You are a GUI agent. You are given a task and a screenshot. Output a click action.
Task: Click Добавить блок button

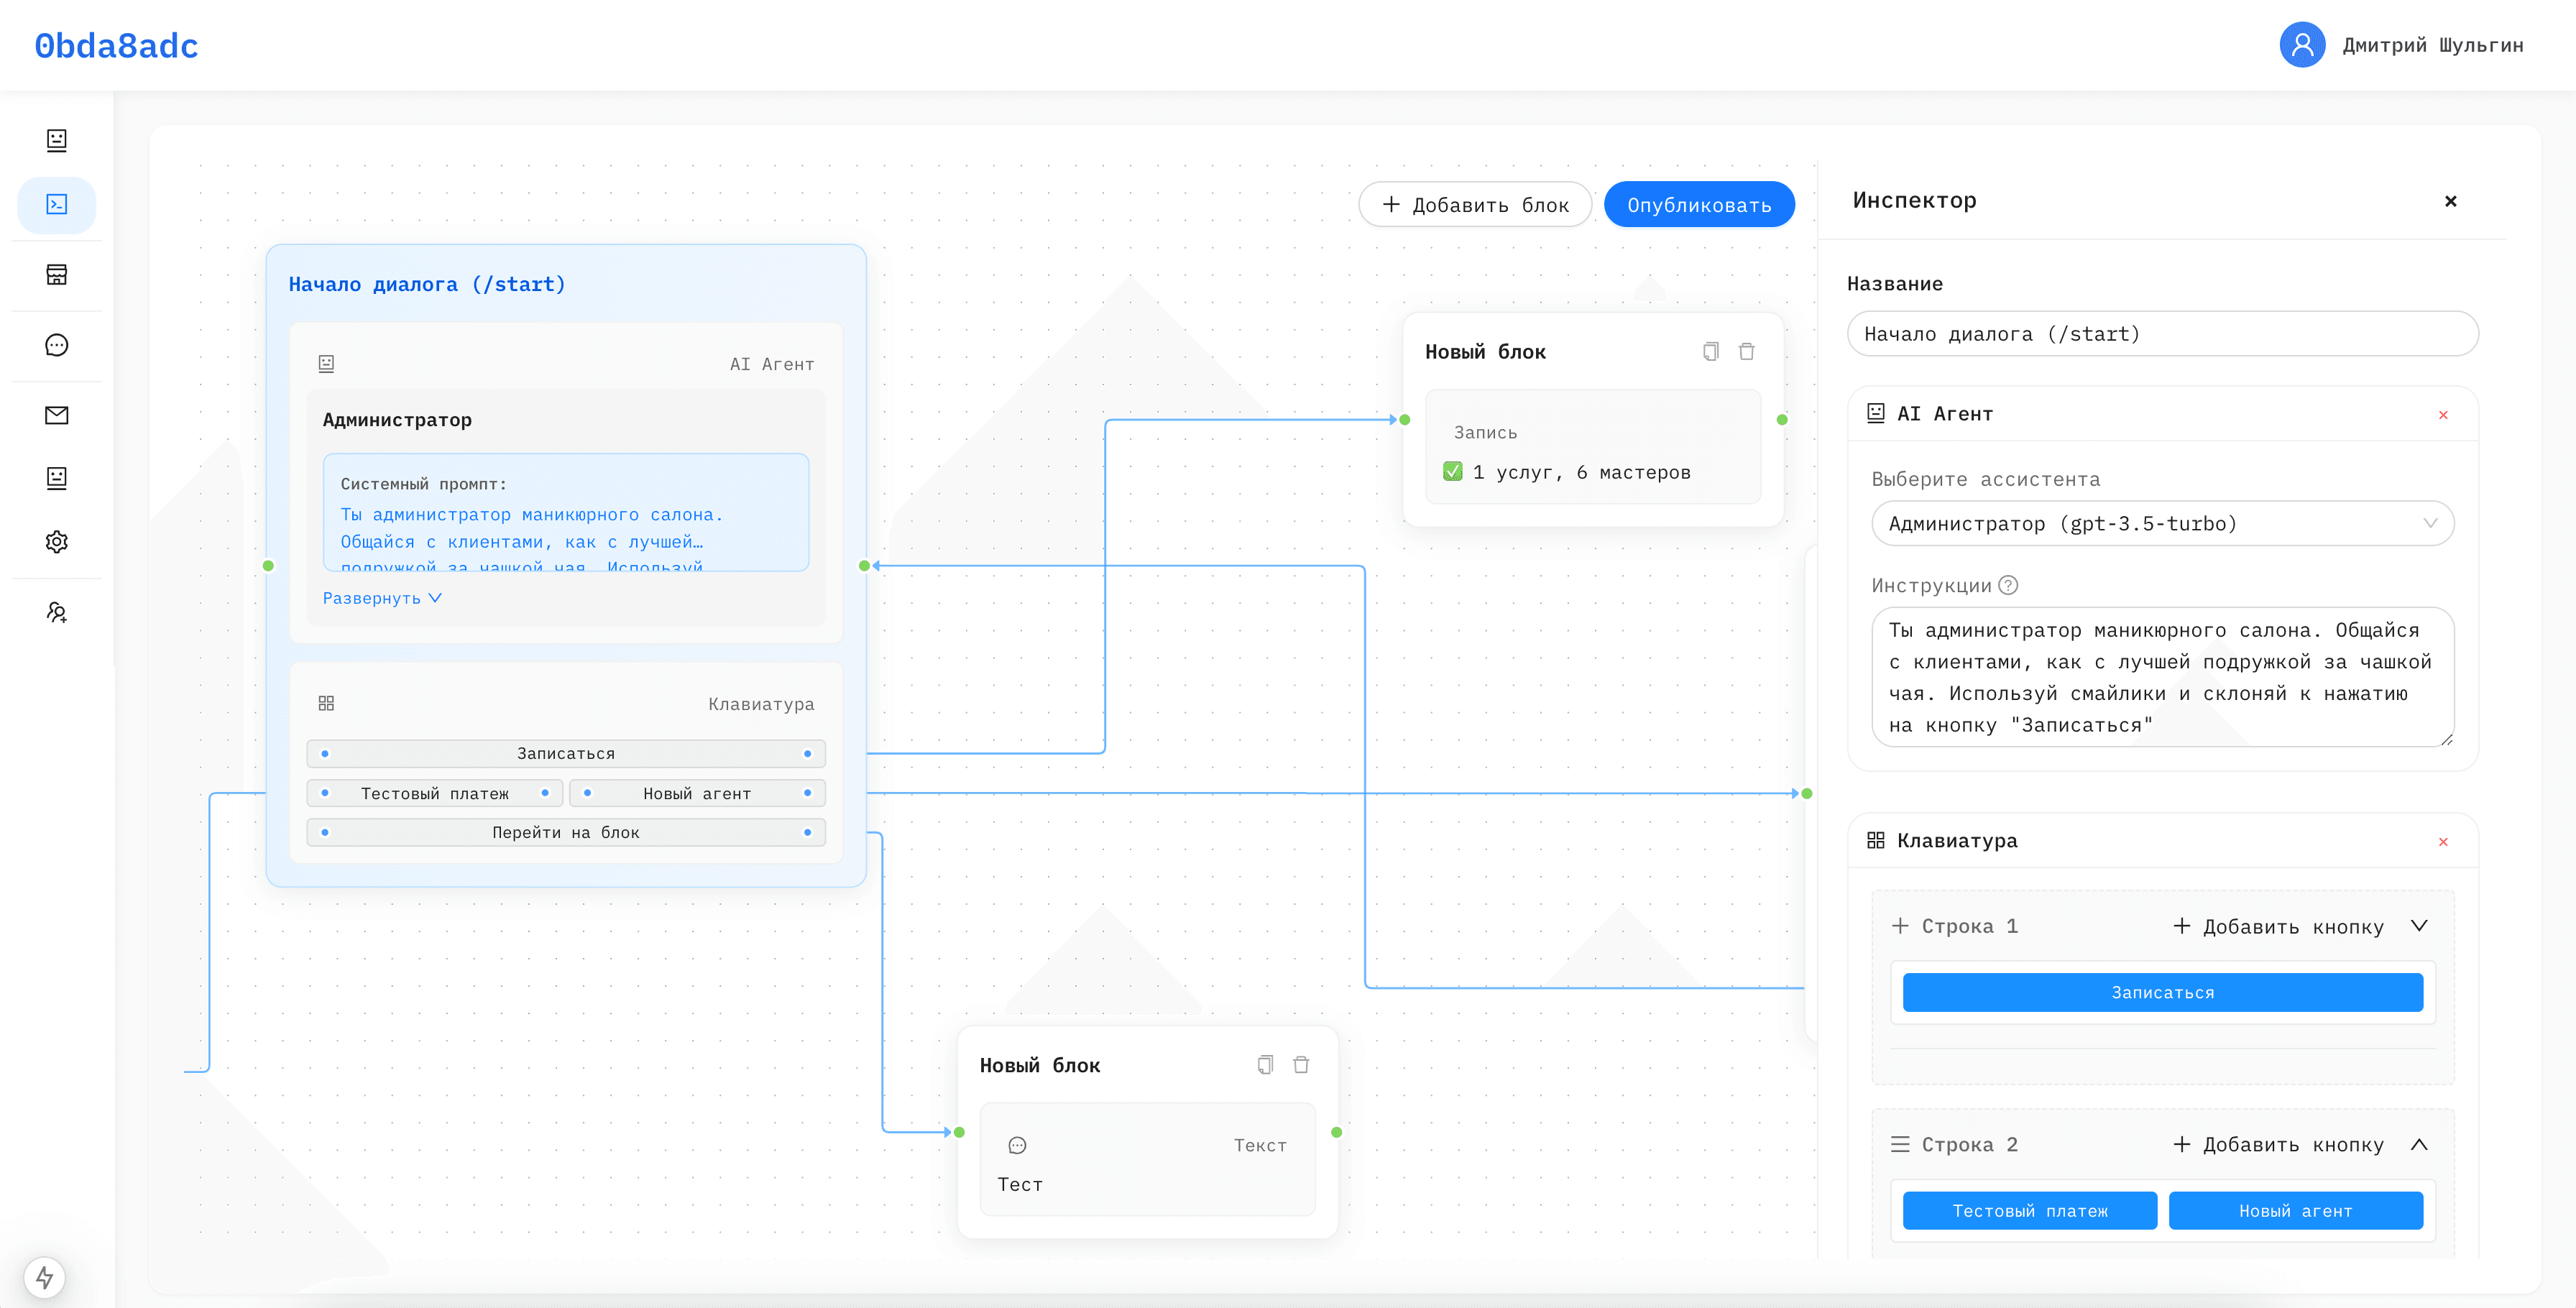tap(1475, 204)
